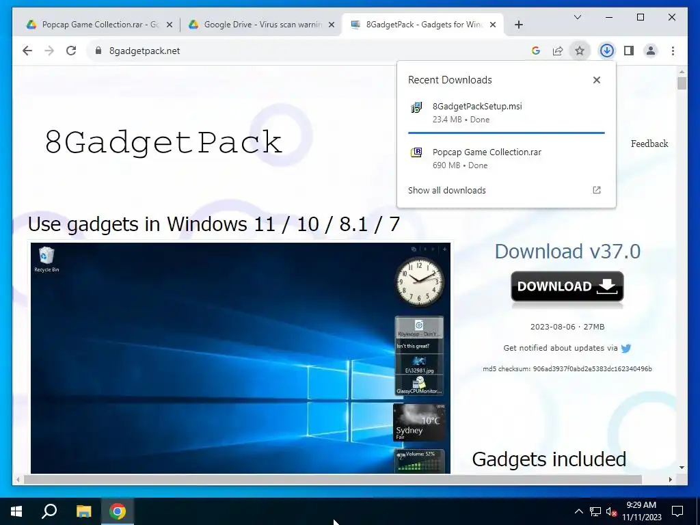Click the 8GadgetPackSetup.msi installer file icon
This screenshot has width=700, height=525.
[x=416, y=107]
